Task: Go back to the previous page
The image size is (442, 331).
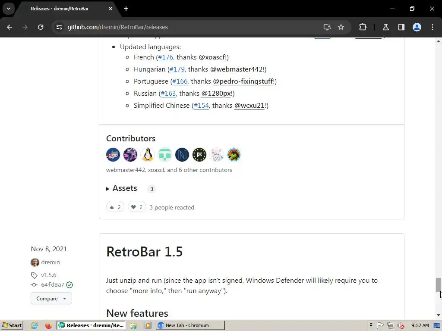Action: (9, 27)
